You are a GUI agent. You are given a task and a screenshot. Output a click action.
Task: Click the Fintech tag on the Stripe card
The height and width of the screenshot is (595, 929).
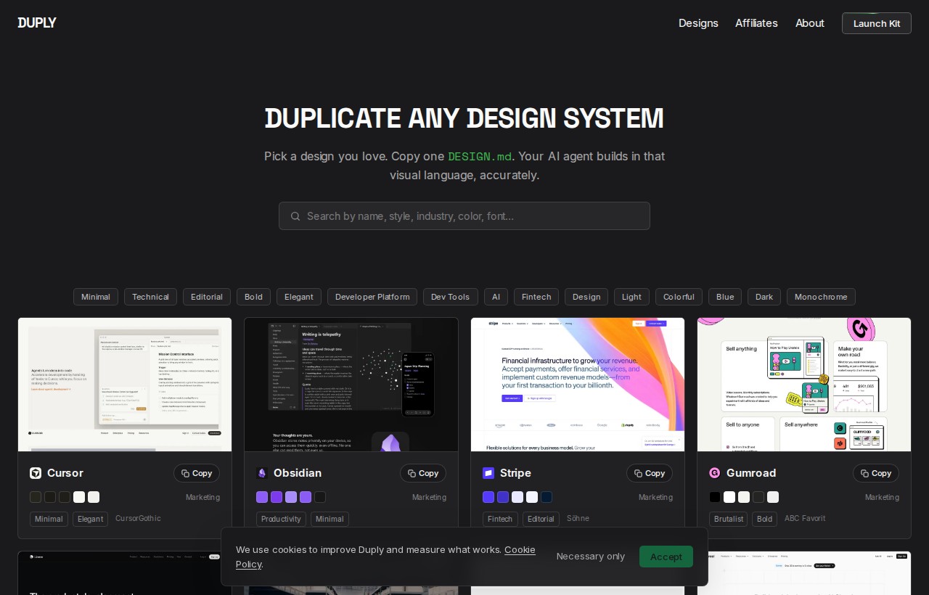coord(500,519)
